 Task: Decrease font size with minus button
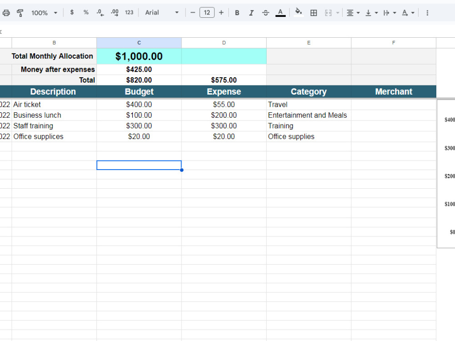pyautogui.click(x=192, y=12)
